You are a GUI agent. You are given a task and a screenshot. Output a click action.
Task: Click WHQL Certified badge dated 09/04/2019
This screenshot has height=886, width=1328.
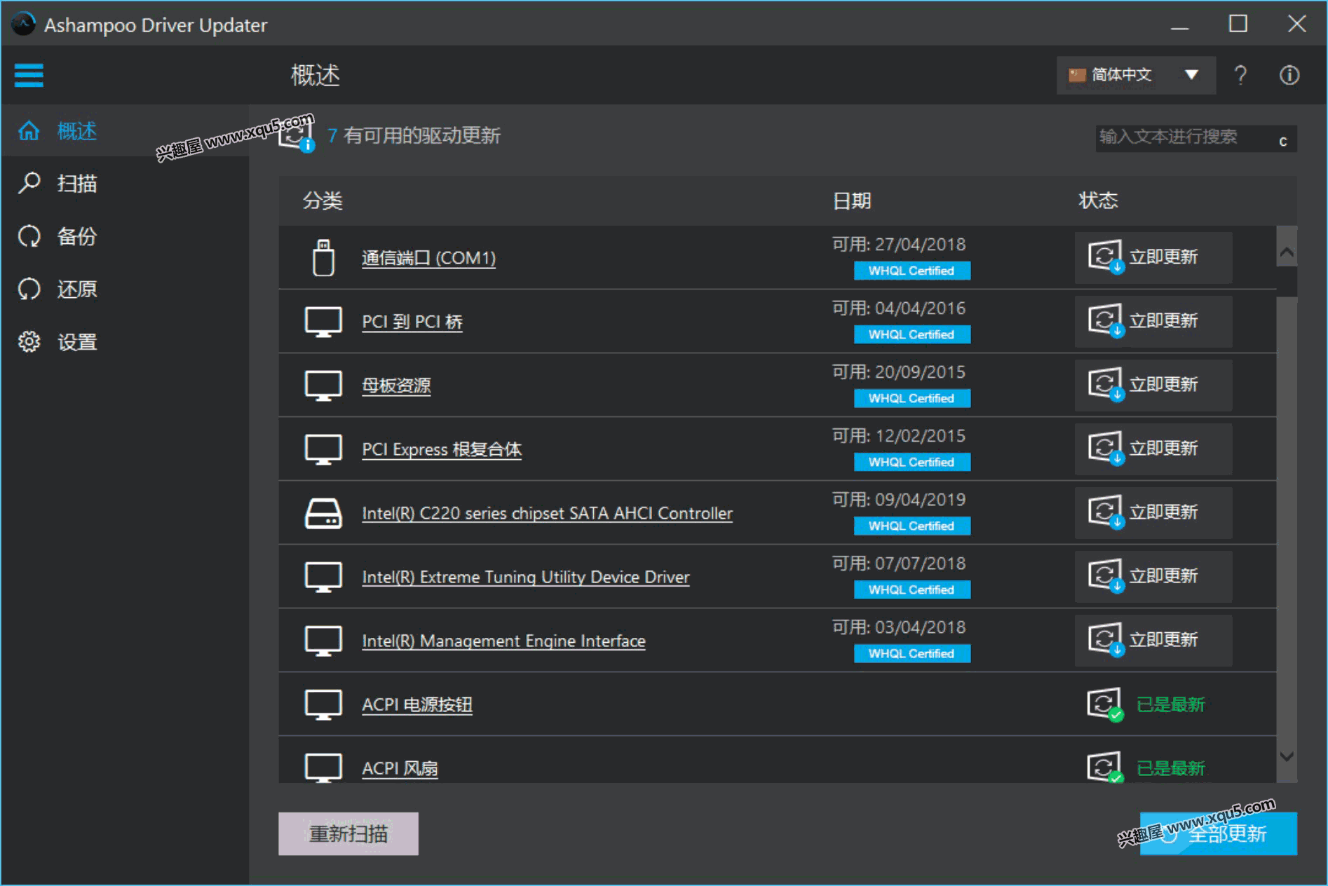[x=912, y=526]
